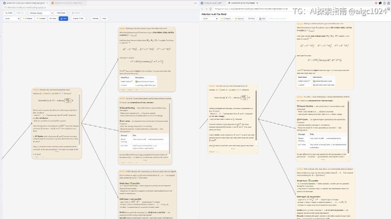Switch to the attention-is-all-you-need.html tab
Viewport: 391px width, 219px height.
point(68,3)
